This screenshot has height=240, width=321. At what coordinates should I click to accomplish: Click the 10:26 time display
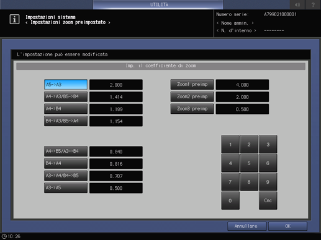point(14,236)
